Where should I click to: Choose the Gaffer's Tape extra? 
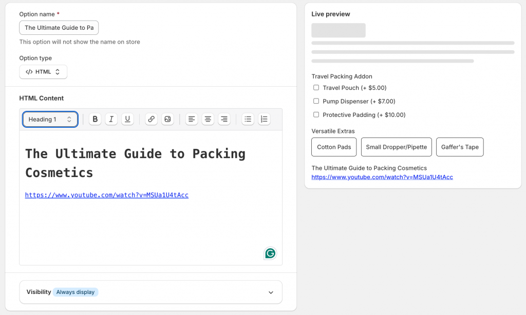[x=460, y=147]
